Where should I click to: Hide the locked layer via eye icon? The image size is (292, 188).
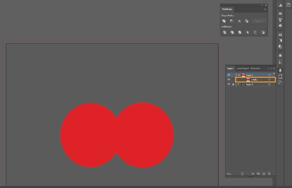(x=229, y=84)
